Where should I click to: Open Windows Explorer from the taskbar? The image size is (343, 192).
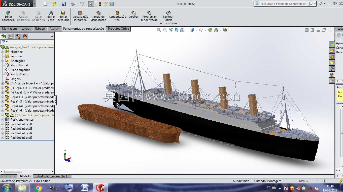(22, 188)
